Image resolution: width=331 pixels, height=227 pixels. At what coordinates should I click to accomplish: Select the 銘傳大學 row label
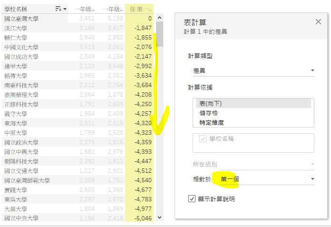[x=16, y=76]
